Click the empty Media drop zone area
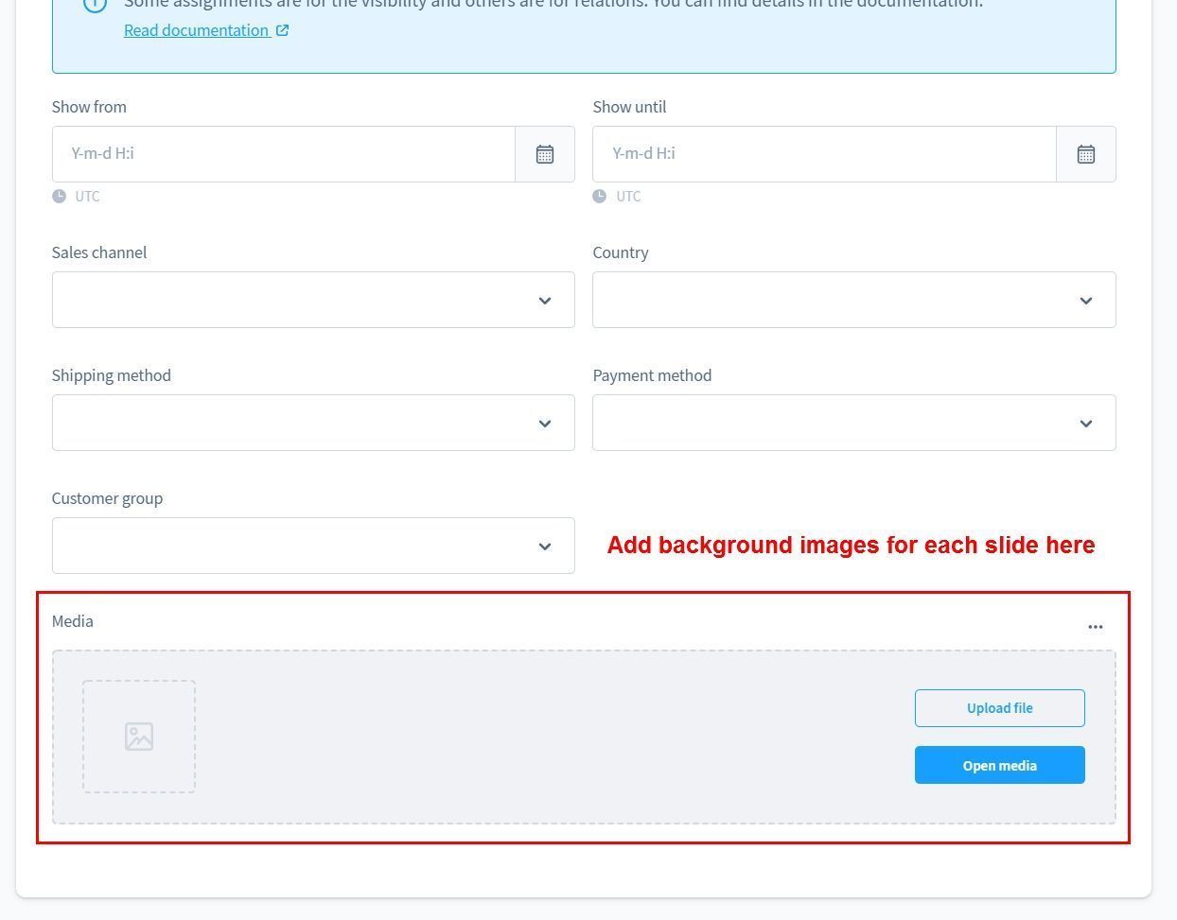1177x920 pixels. coord(549,737)
